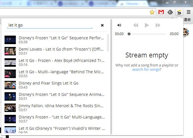Click thumbnail of first Frozen Sequence Perfor... result
Viewport: 193px width, 138px height.
click(x=10, y=40)
